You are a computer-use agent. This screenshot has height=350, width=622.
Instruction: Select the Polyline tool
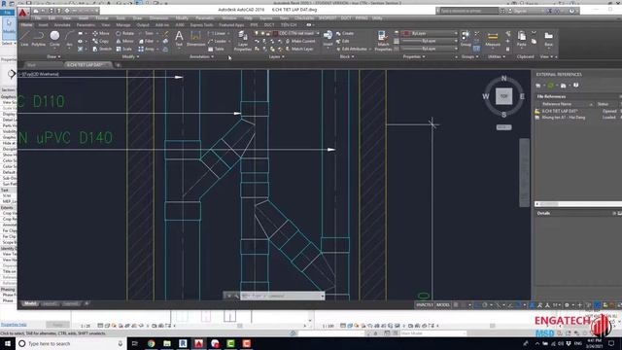tap(39, 39)
